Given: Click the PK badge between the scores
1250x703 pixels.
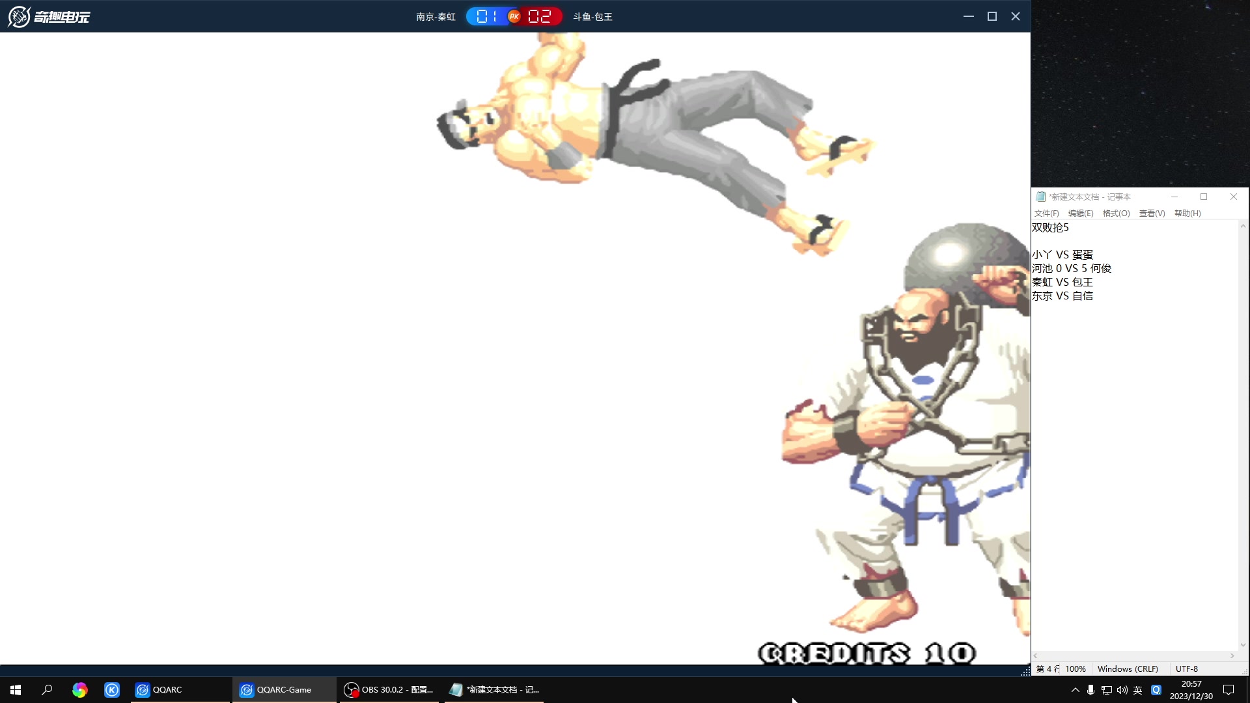Looking at the screenshot, I should click(514, 16).
